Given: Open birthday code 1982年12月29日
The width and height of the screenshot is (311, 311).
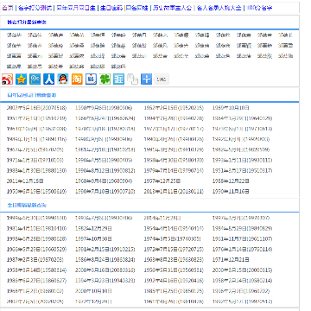Looking at the screenshot, I should point(93,229).
